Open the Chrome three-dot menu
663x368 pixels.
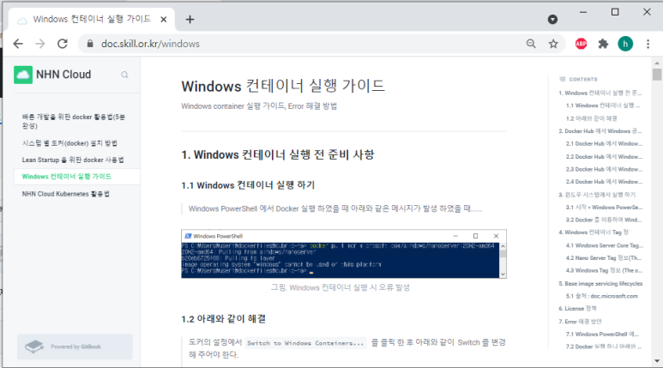point(648,44)
